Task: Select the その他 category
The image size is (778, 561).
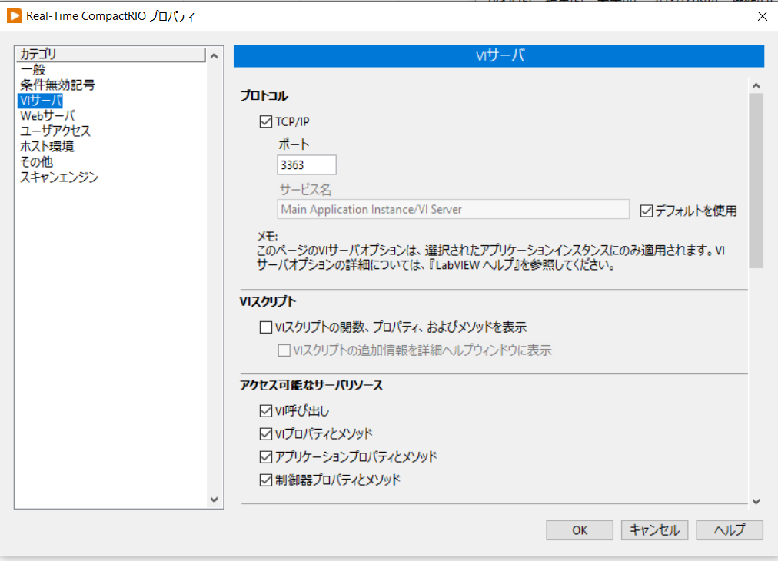Action: [37, 162]
